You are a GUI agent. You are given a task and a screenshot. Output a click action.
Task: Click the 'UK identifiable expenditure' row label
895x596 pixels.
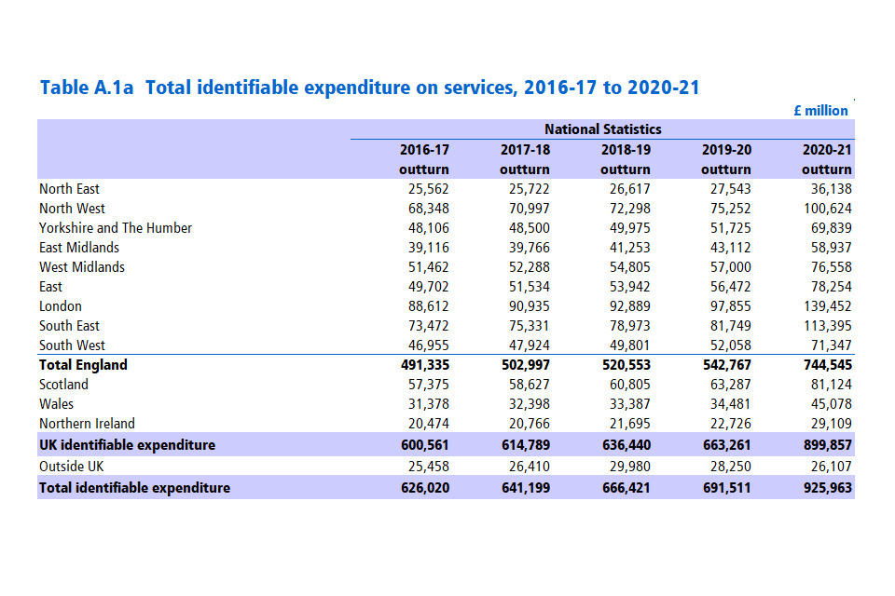click(127, 445)
